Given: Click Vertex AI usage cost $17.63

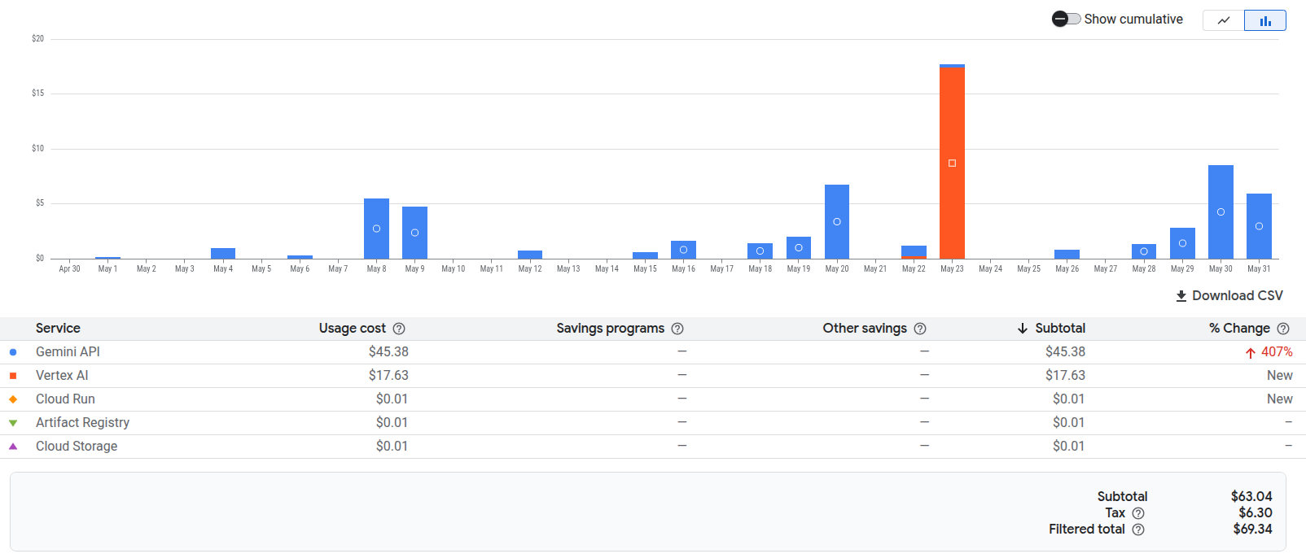Looking at the screenshot, I should pos(388,376).
